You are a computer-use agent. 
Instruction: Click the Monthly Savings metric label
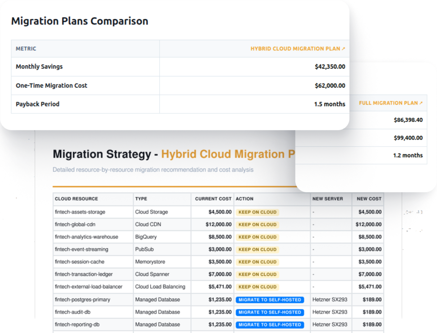pos(39,67)
